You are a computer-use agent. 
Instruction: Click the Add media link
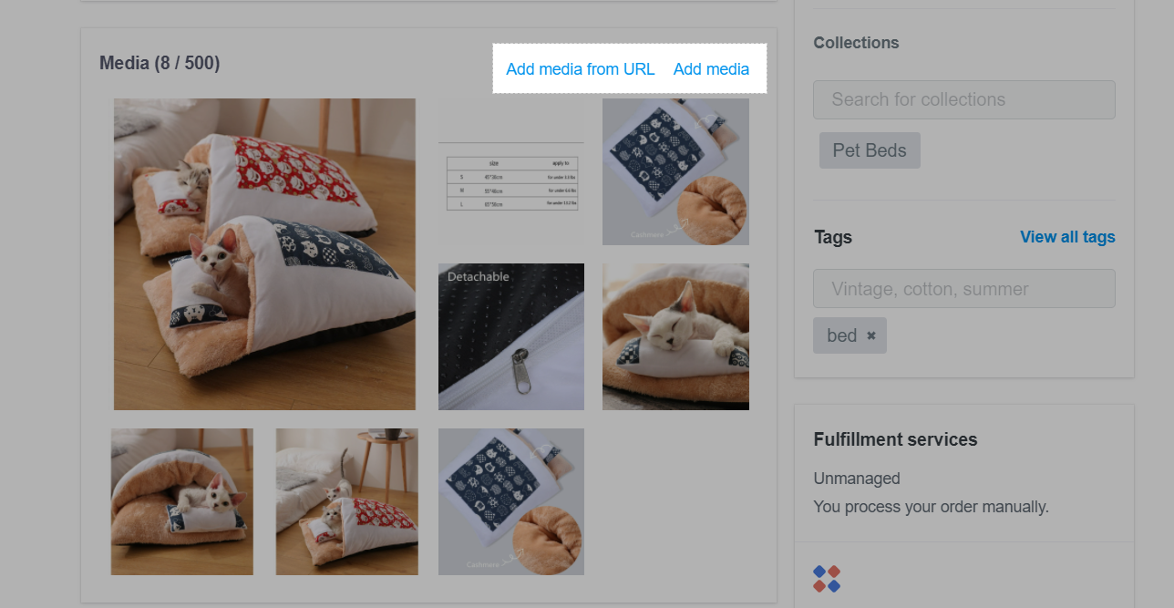point(711,69)
